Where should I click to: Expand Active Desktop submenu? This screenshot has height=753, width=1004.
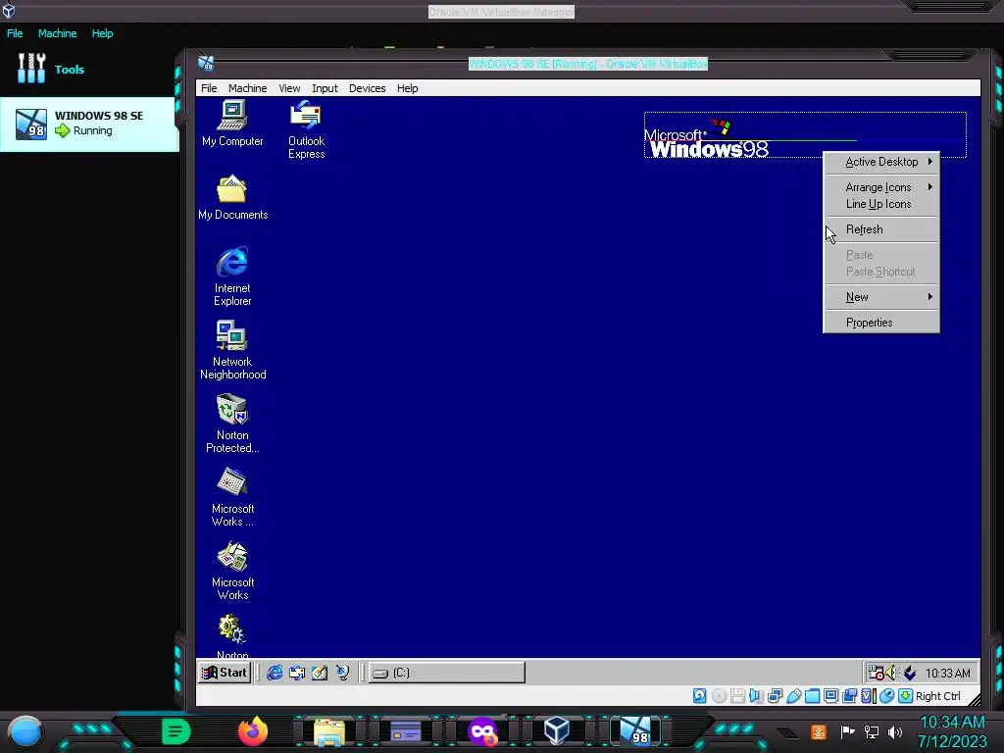click(881, 162)
